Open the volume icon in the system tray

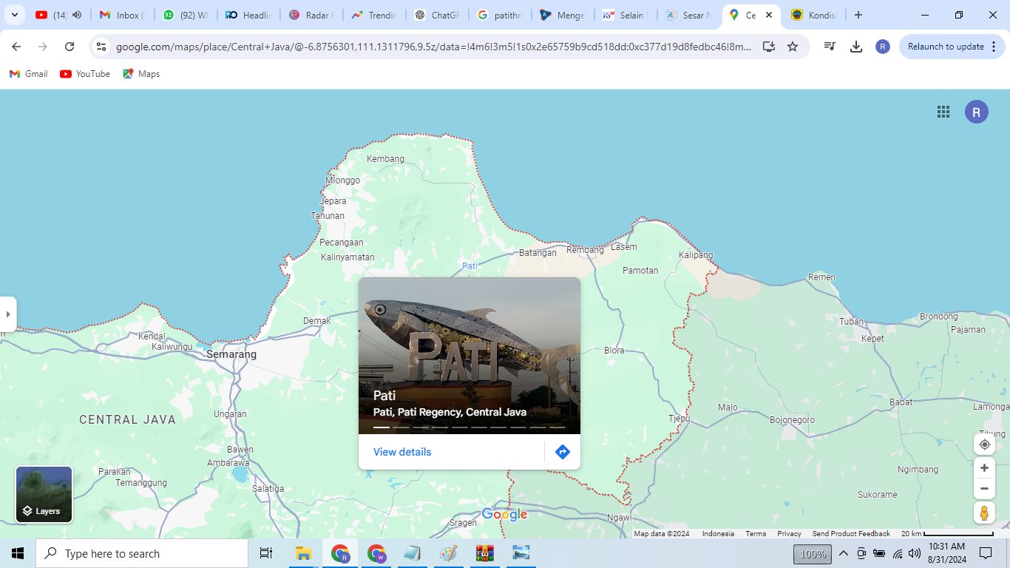(915, 553)
